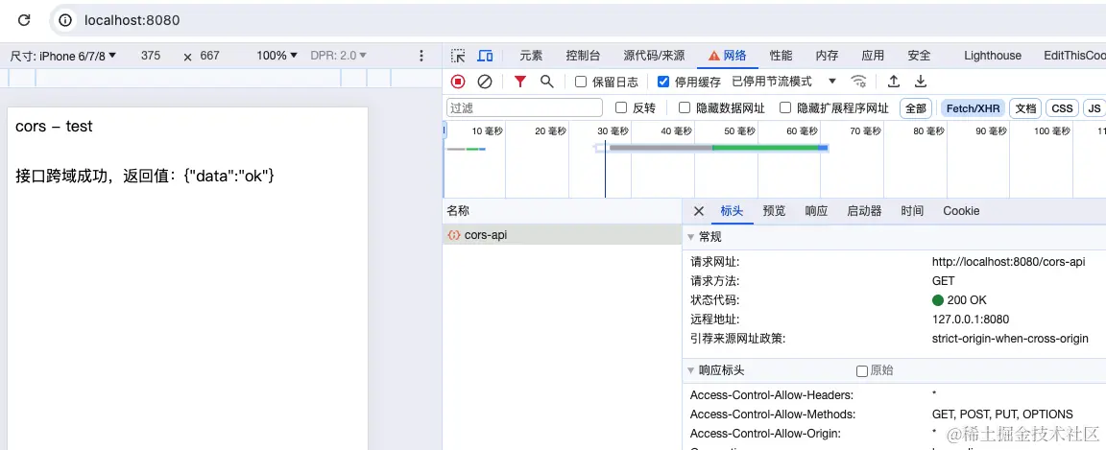Open site information icon in address bar
Screen dimensions: 1106x450
[65, 20]
